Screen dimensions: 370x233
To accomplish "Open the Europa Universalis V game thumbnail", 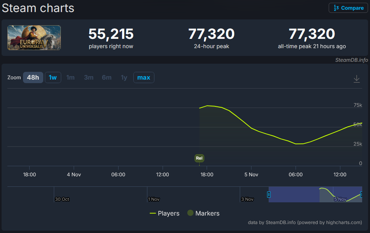I will point(34,38).
